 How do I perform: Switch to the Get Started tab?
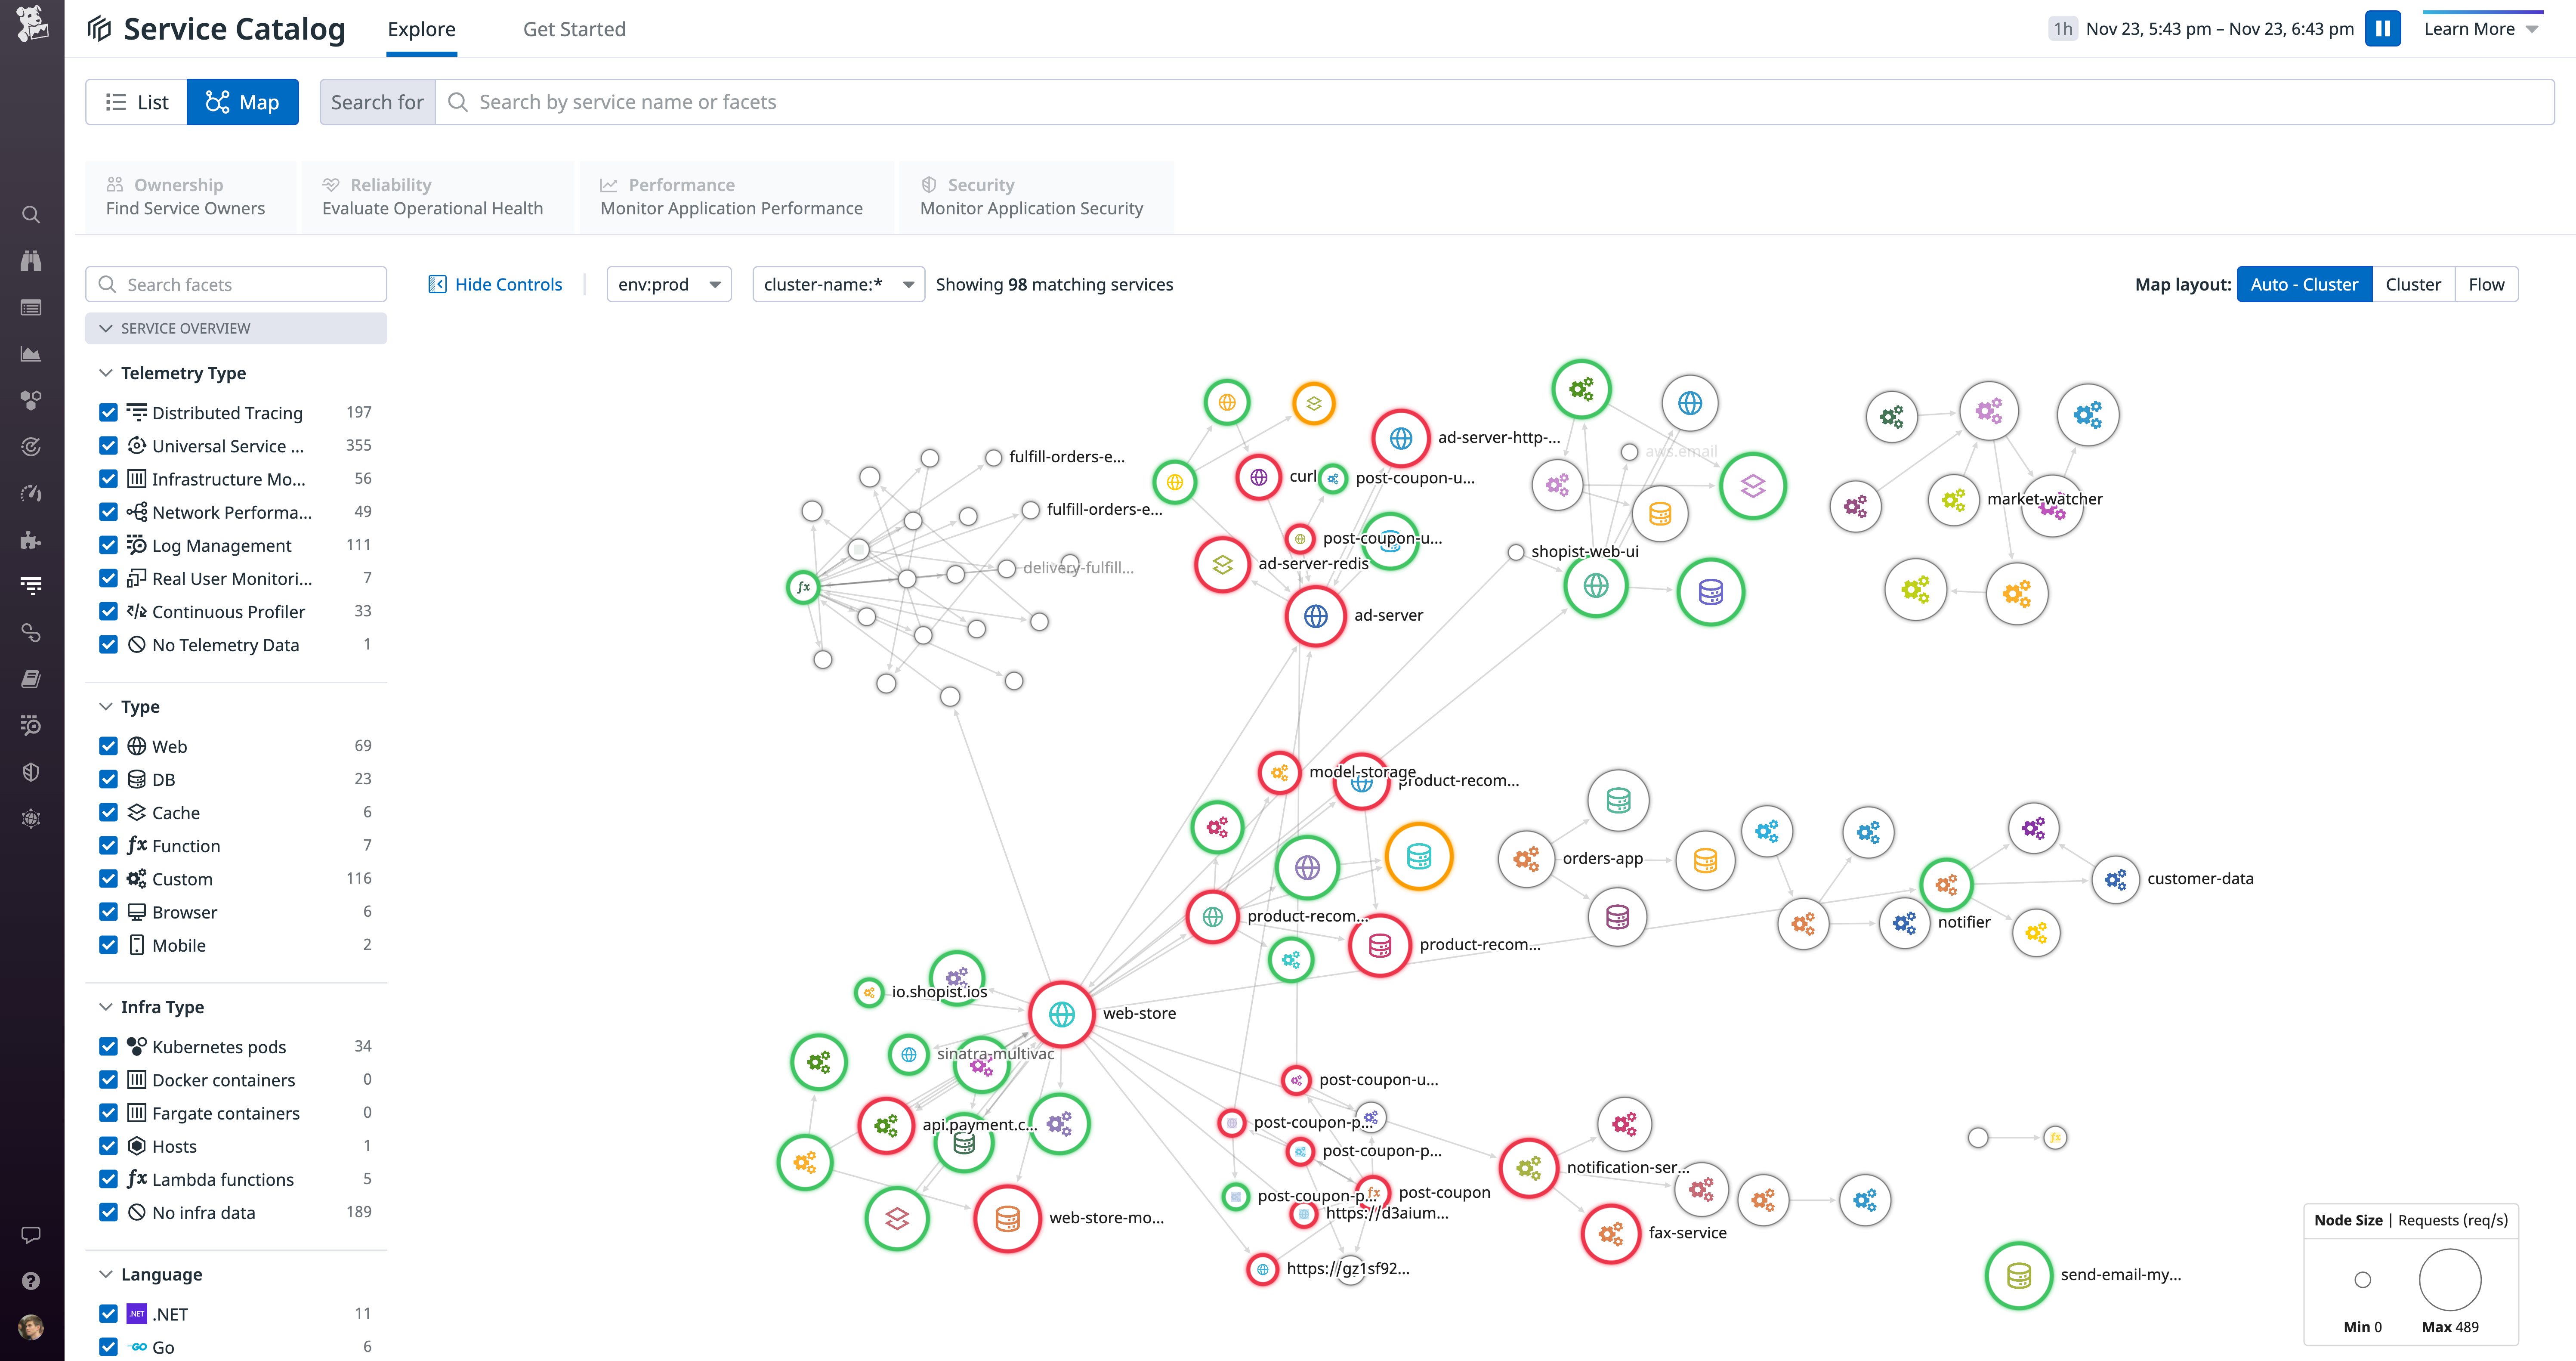(x=574, y=28)
